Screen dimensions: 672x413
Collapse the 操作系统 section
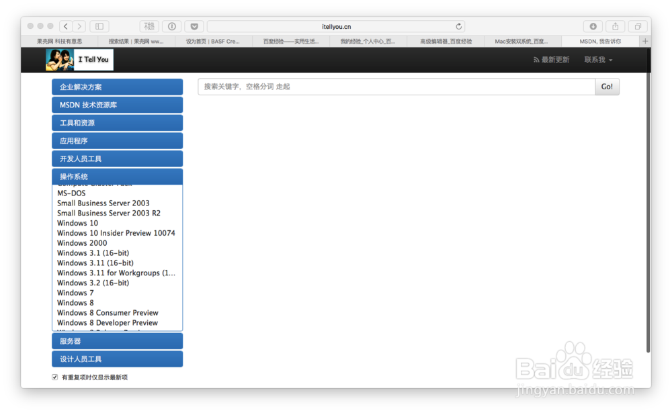[x=118, y=177]
